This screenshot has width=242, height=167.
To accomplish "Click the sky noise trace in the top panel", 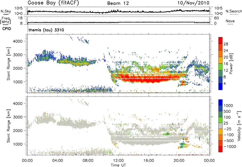I will tap(118, 11).
